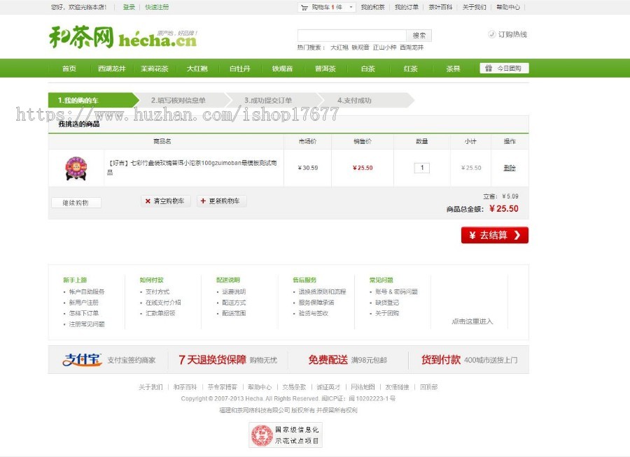Click the gift icon beside 今日团购
The image size is (630, 457).
pos(489,68)
